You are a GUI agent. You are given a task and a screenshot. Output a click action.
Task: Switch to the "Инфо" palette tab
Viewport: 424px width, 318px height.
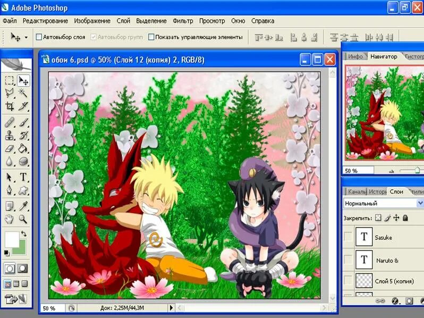point(355,56)
